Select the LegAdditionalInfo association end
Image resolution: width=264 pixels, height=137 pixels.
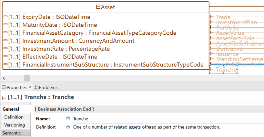240,64
